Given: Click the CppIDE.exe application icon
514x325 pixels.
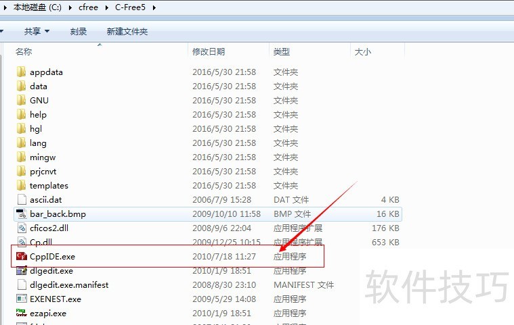Looking at the screenshot, I should point(22,256).
